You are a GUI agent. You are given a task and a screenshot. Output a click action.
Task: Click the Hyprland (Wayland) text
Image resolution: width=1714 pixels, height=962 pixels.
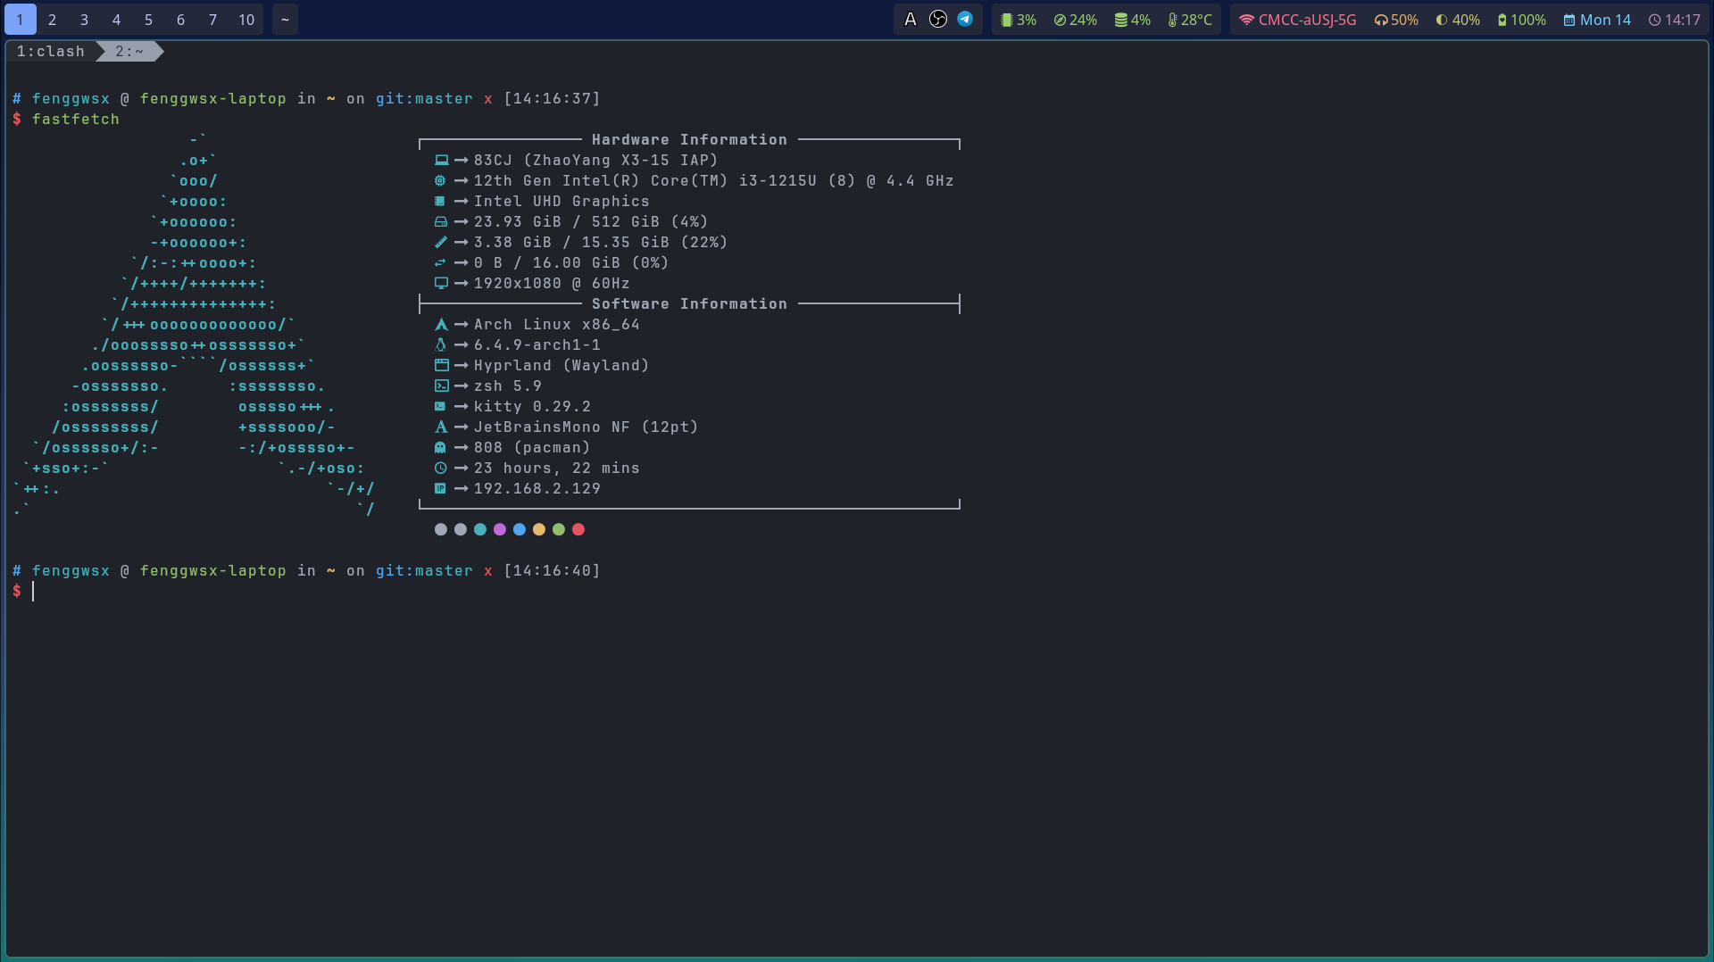(x=562, y=366)
